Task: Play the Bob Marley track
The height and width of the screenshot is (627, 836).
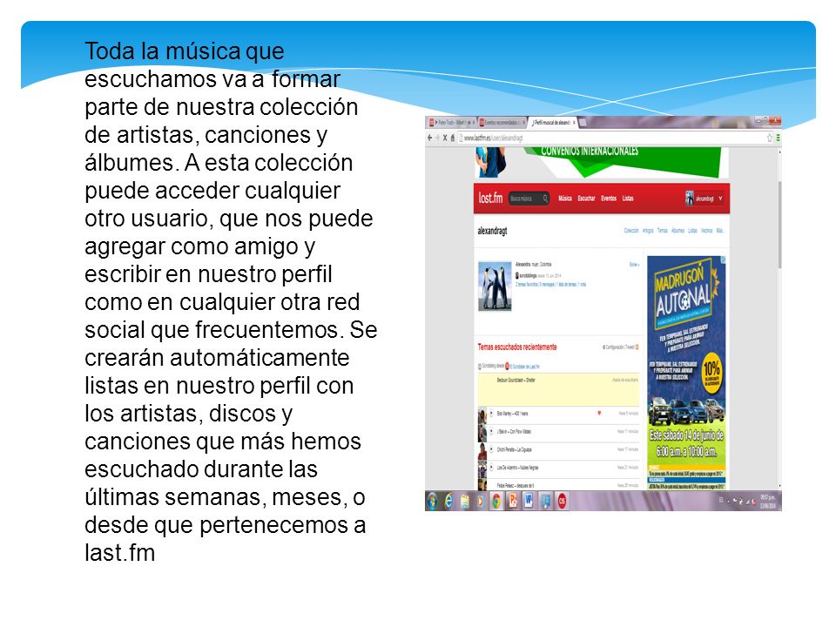Action: (491, 413)
